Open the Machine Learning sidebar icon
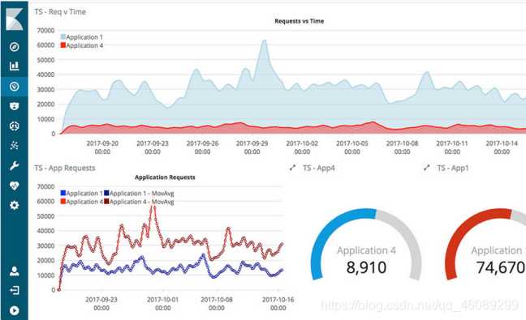526x320 pixels. pos(14,126)
